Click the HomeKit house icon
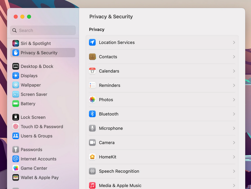Screen dimensions: 251x189 click(92, 157)
